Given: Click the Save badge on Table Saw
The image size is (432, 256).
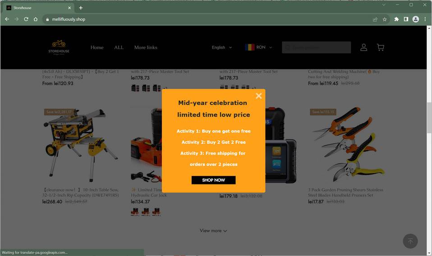Looking at the screenshot, I should pyautogui.click(x=59, y=112).
